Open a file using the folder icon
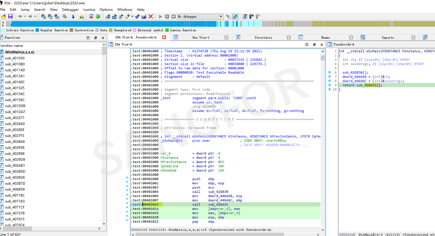This screenshot has width=435, height=236. [3, 16]
